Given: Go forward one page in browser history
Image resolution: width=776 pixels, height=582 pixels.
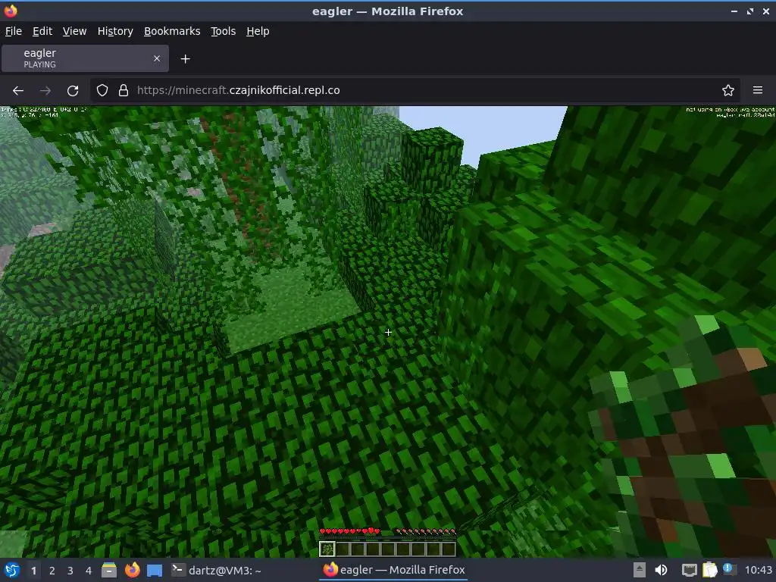Looking at the screenshot, I should [45, 91].
